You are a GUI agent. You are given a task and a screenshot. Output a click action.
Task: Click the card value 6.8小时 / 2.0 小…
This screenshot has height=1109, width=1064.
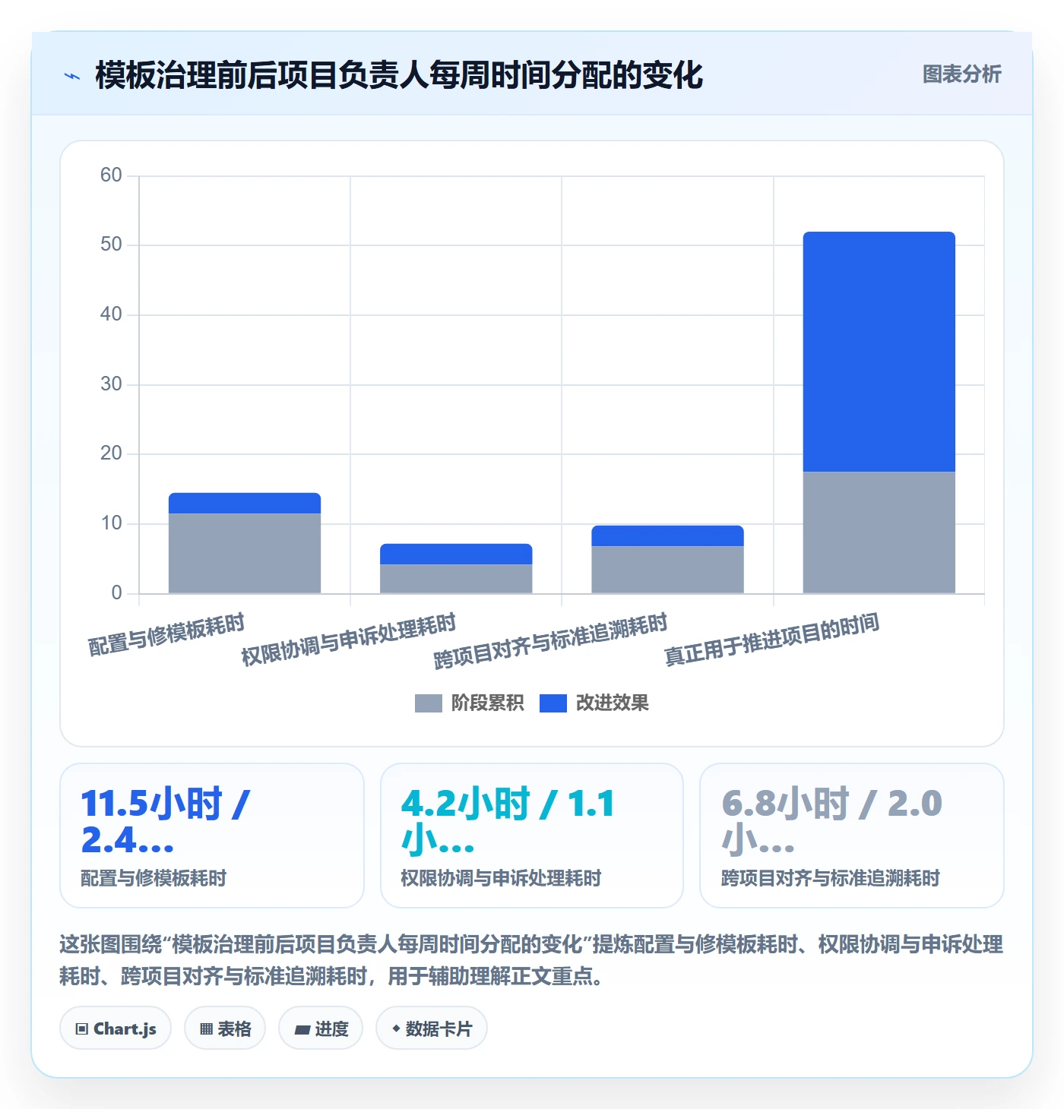tap(831, 821)
